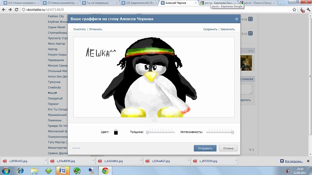Image resolution: width=312 pixels, height=175 pixels.
Task: Open 'Паркинг' in sidebar
Action: pos(53,104)
